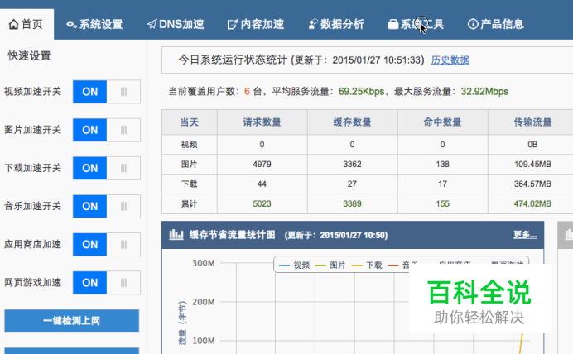Toggle the 音乐加速开关 switch

point(106,206)
